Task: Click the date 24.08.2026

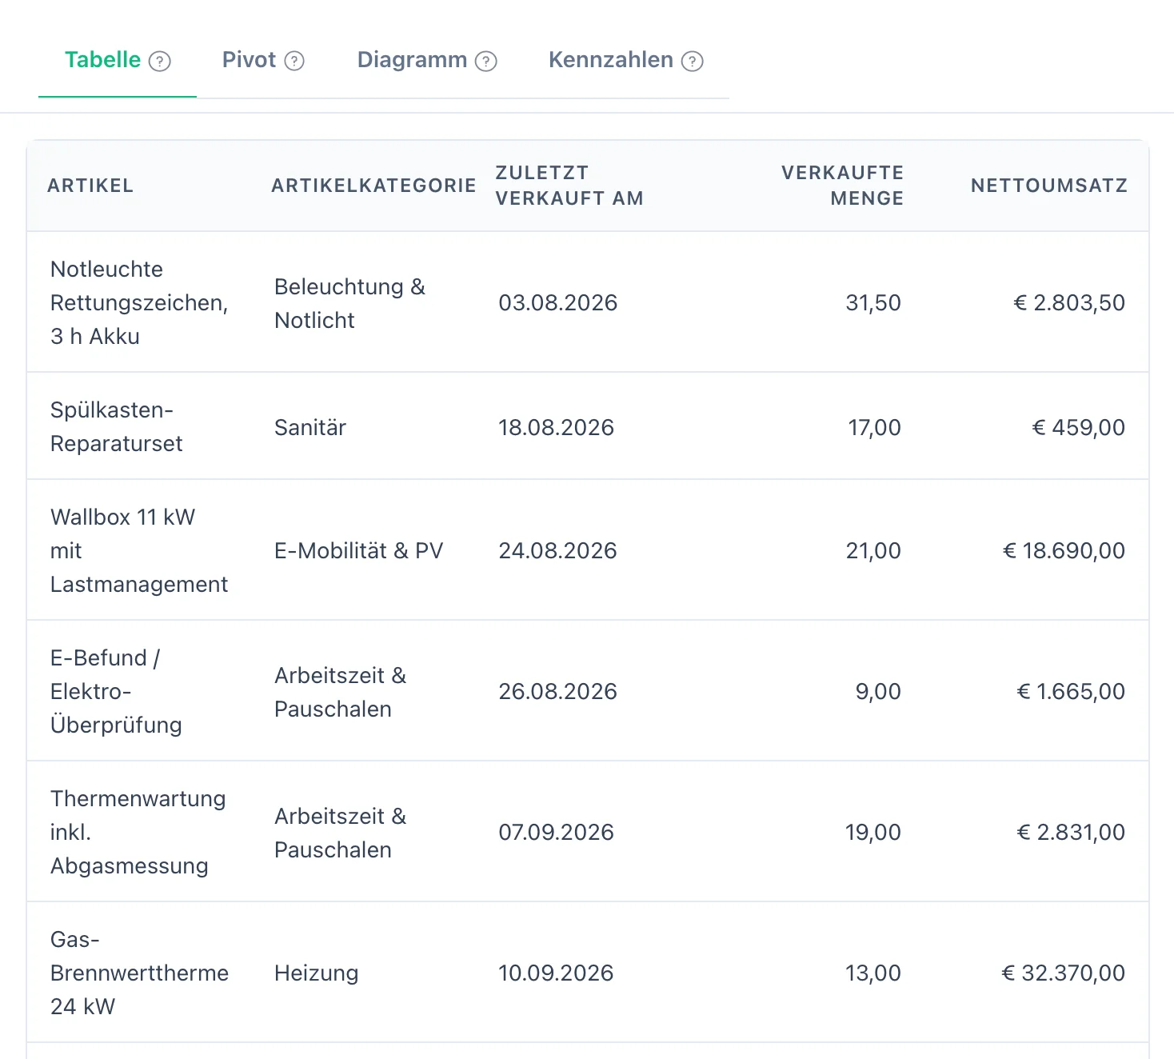Action: pyautogui.click(x=558, y=550)
